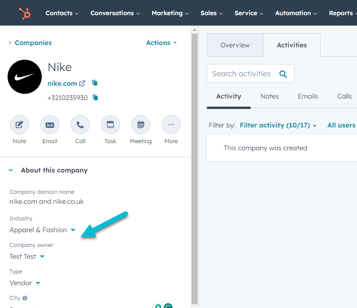Open the Company owner Test Test dropdown
This screenshot has height=308, width=357.
coord(27,257)
